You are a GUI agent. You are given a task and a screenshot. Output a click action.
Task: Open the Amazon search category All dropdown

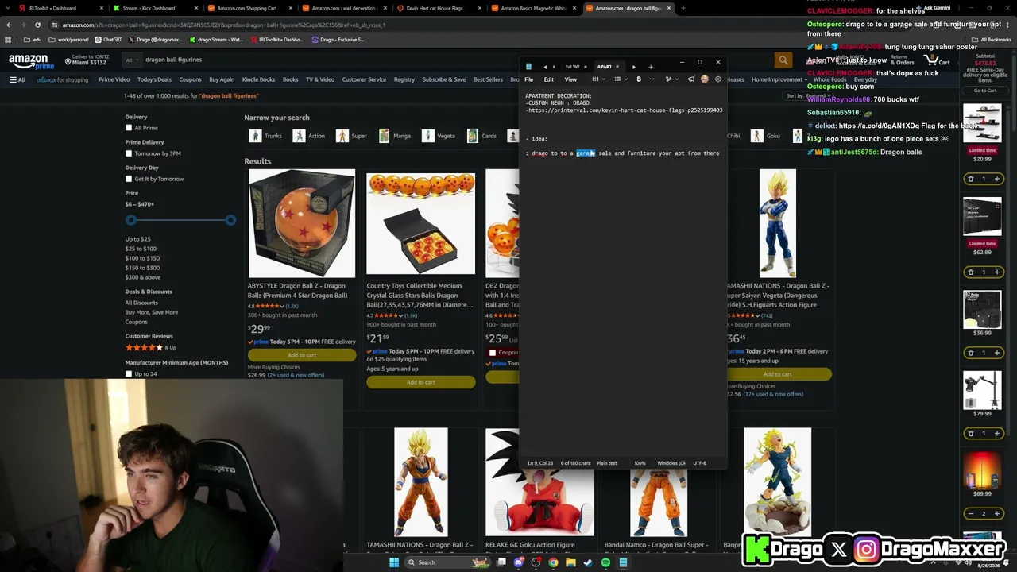tap(131, 60)
